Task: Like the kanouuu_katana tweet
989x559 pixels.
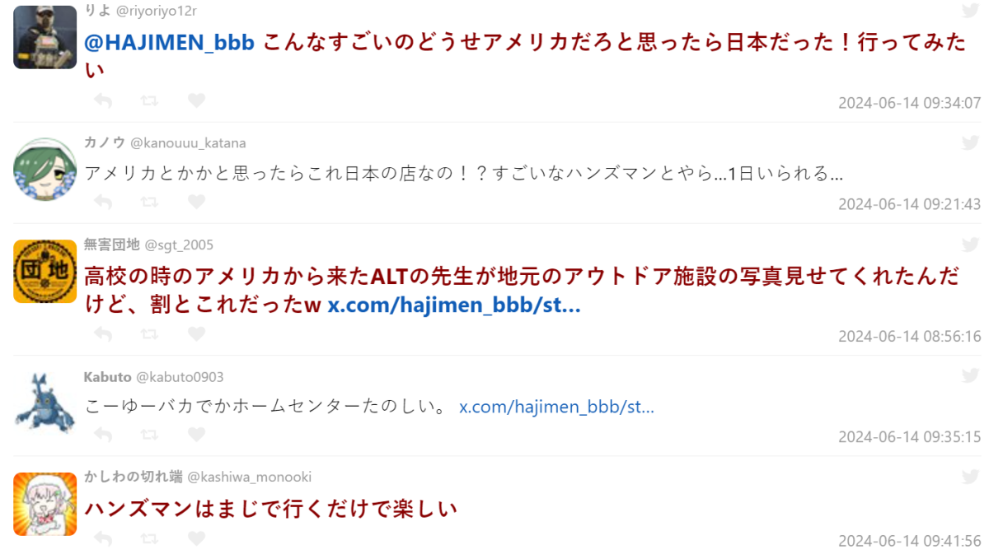Action: click(196, 202)
